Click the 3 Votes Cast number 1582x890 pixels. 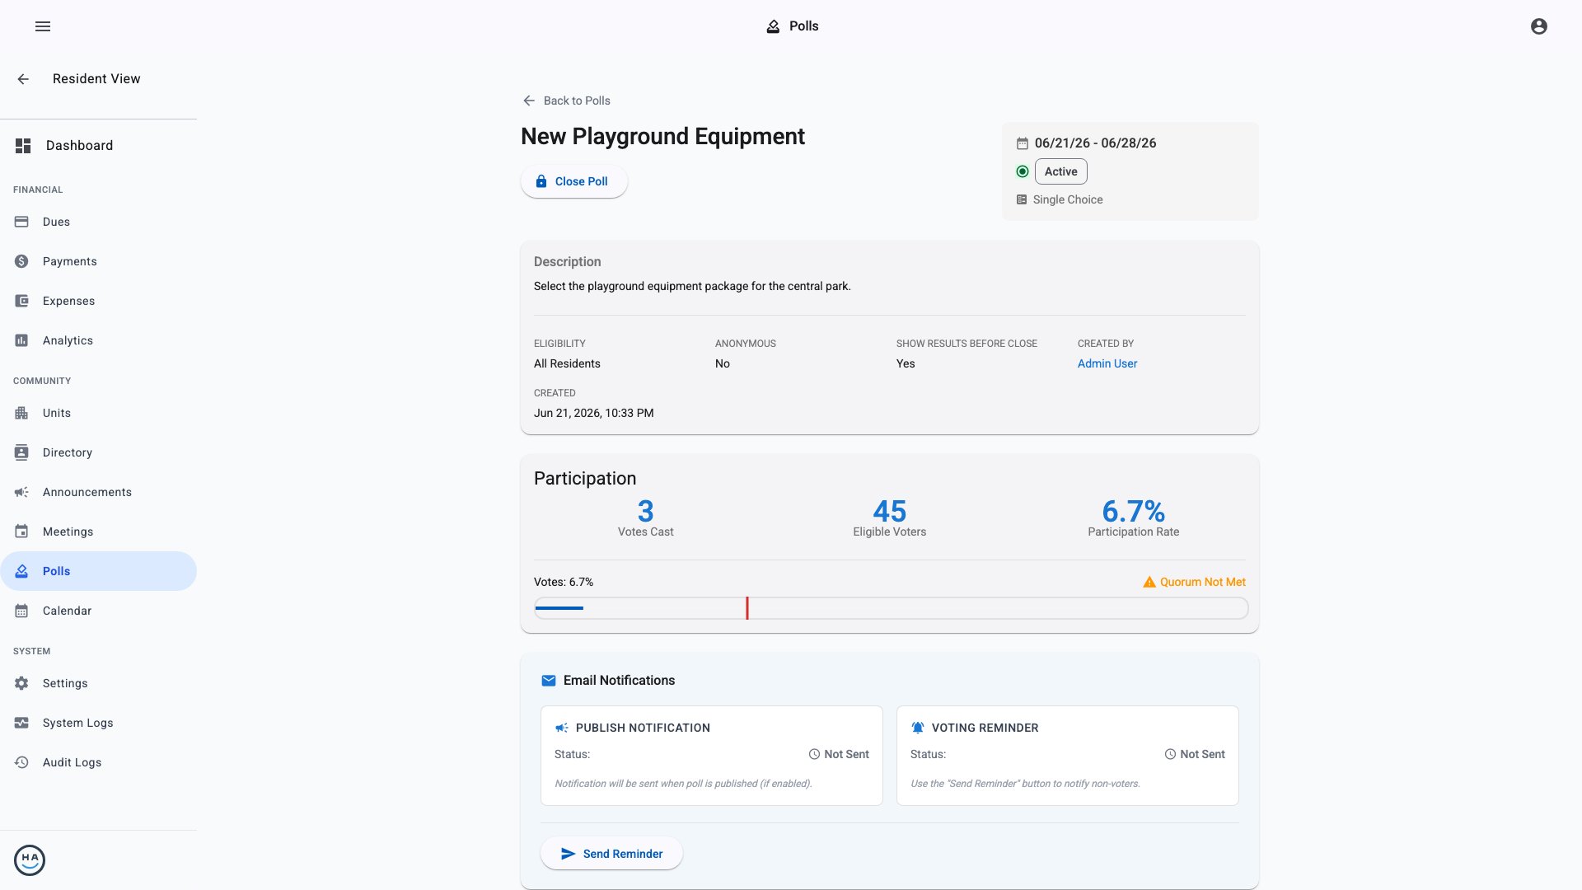point(645,512)
